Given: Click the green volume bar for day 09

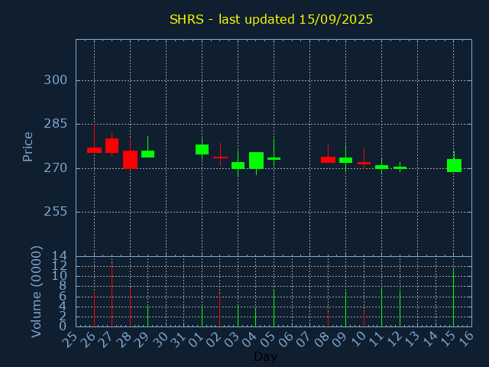Looking at the screenshot, I should (x=345, y=309).
